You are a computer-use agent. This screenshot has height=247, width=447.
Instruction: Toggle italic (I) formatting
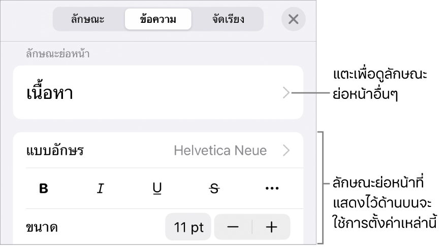101,188
